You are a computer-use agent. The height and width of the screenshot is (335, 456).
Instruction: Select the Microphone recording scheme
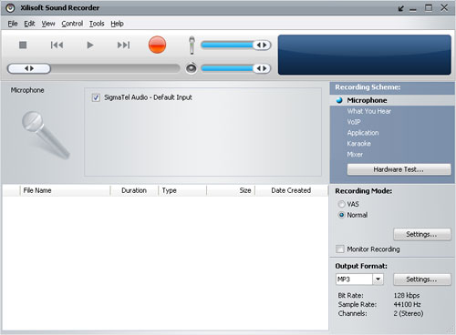click(x=367, y=100)
